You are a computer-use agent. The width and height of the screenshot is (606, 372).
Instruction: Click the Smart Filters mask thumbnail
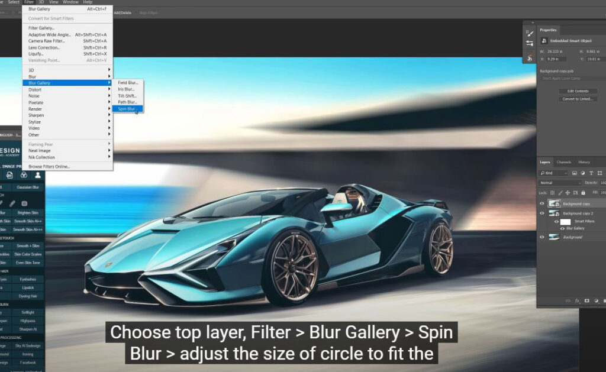point(565,222)
